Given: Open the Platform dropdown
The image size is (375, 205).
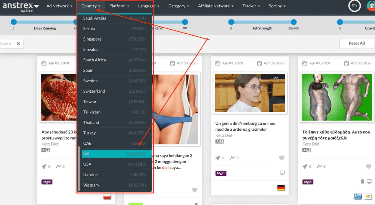Looking at the screenshot, I should coord(119,6).
